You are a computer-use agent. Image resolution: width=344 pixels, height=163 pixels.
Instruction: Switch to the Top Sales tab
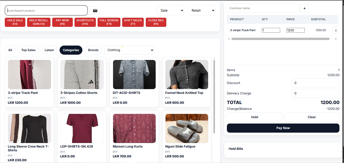point(28,50)
